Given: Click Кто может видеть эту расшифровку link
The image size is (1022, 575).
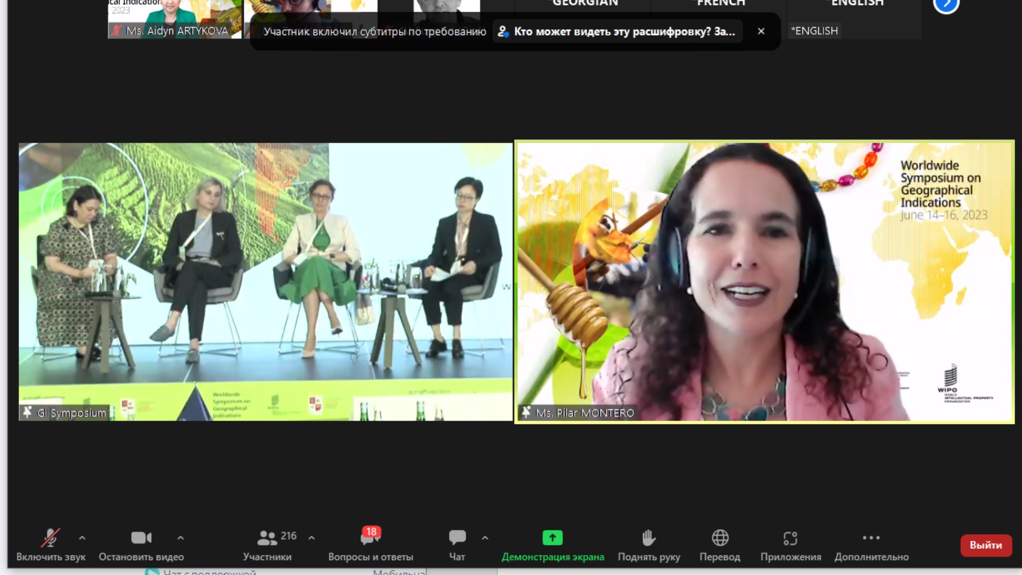Looking at the screenshot, I should (617, 31).
